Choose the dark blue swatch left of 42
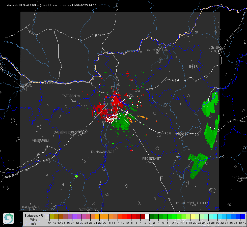Screen dimensions: 247x227 [243, 216]
